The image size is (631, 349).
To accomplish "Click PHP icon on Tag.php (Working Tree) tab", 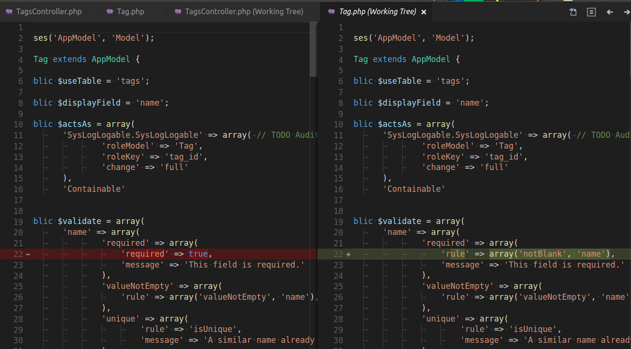I will [332, 12].
